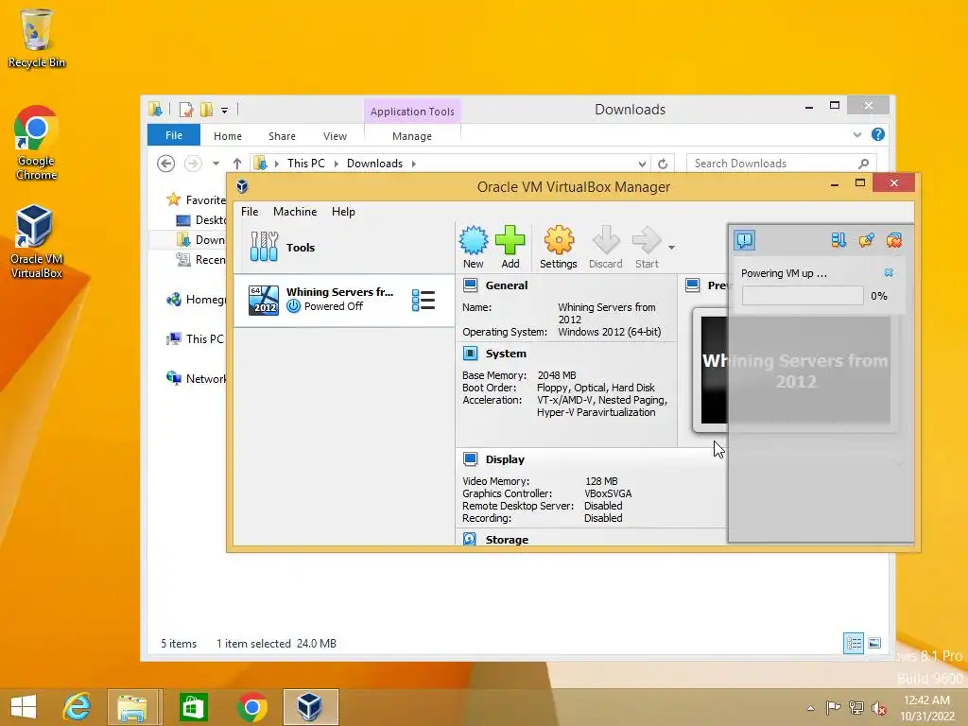This screenshot has height=726, width=968.
Task: Switch to details view in Downloads window
Action: [x=854, y=643]
